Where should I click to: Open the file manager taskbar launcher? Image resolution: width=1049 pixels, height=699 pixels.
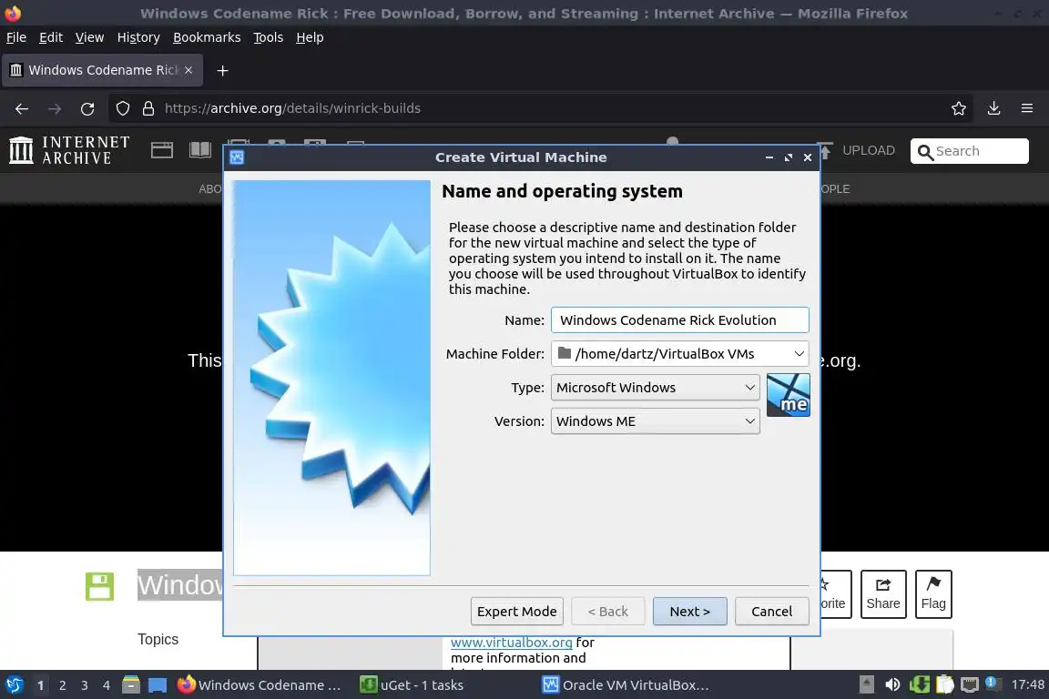click(x=131, y=685)
